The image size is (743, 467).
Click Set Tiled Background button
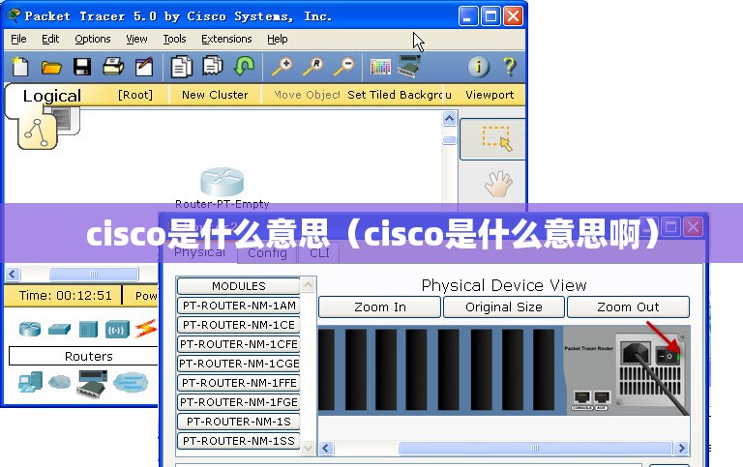pos(400,95)
